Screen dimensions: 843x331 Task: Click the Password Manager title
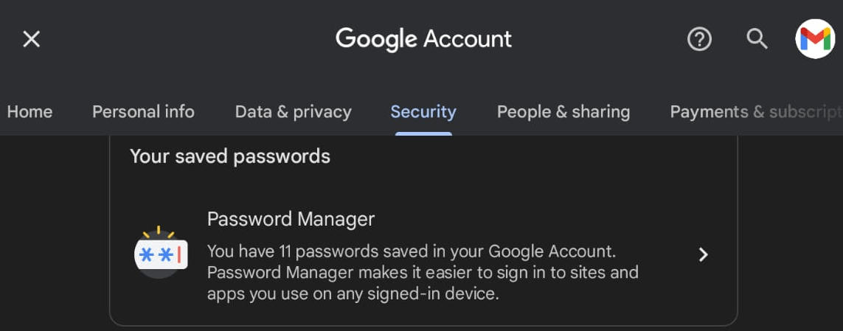coord(291,219)
